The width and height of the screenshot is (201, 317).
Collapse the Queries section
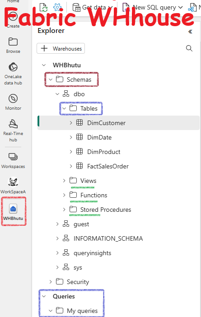click(x=44, y=296)
